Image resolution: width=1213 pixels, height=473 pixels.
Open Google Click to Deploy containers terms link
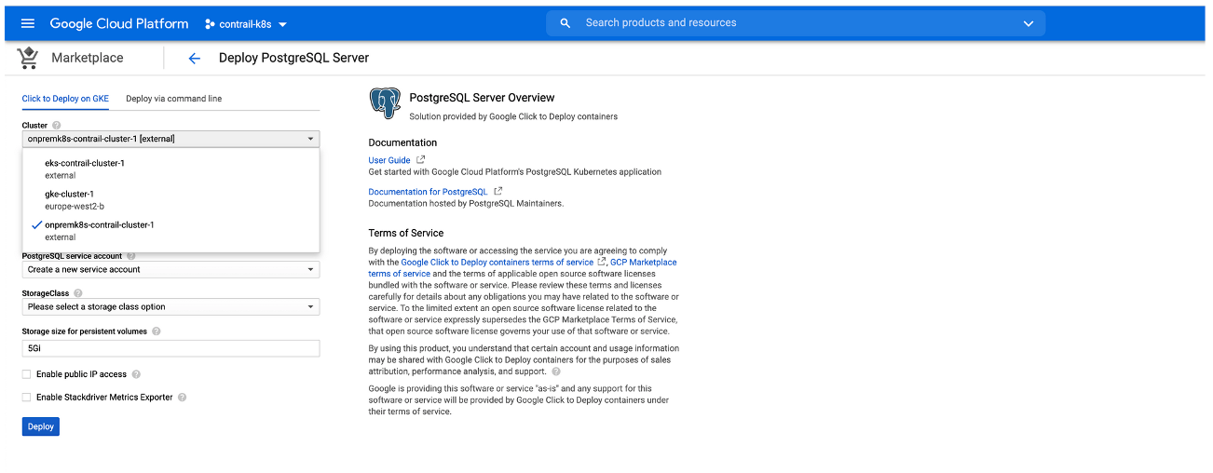point(497,263)
